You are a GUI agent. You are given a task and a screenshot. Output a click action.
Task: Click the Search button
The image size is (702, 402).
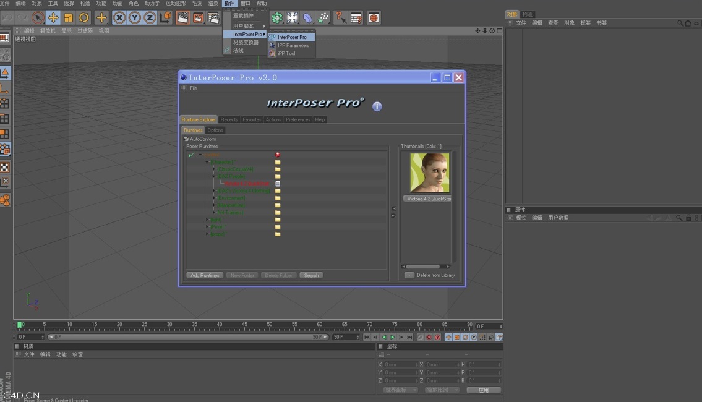click(311, 275)
